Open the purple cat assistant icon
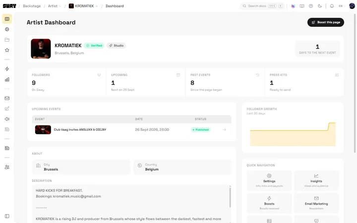The image size is (357, 223). (293, 6)
